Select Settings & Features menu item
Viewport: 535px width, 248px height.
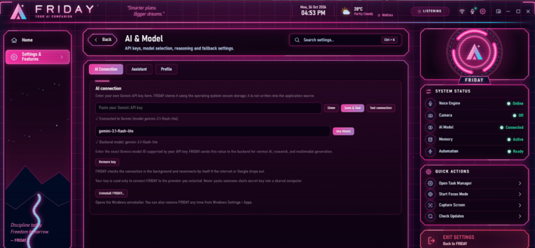[38, 57]
